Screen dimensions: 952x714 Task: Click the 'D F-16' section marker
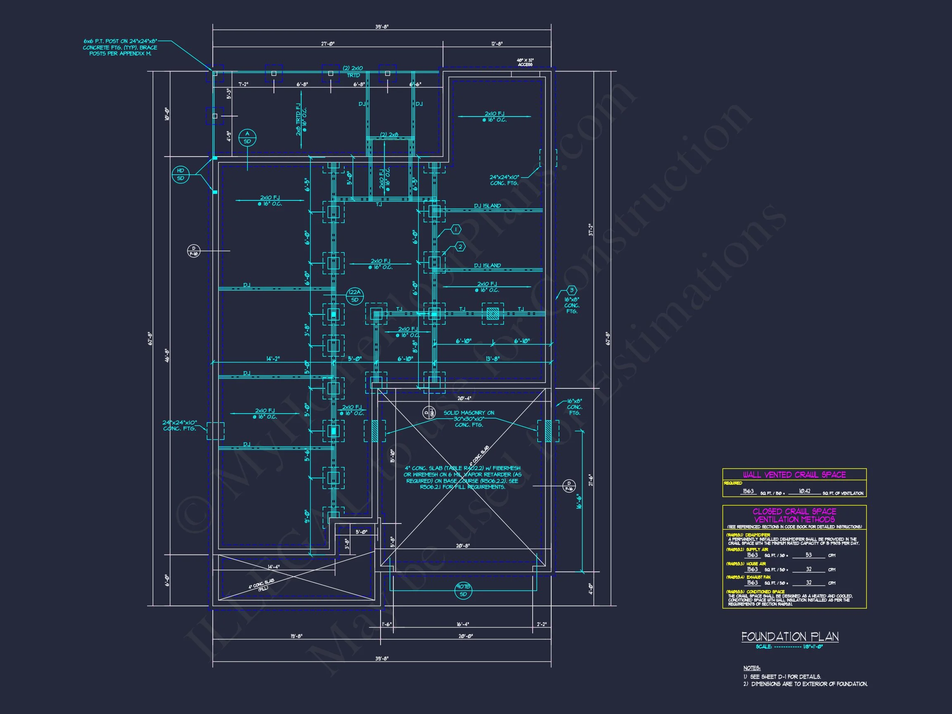(569, 486)
